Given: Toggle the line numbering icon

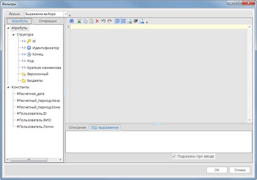Looking at the screenshot, I should click(123, 21).
